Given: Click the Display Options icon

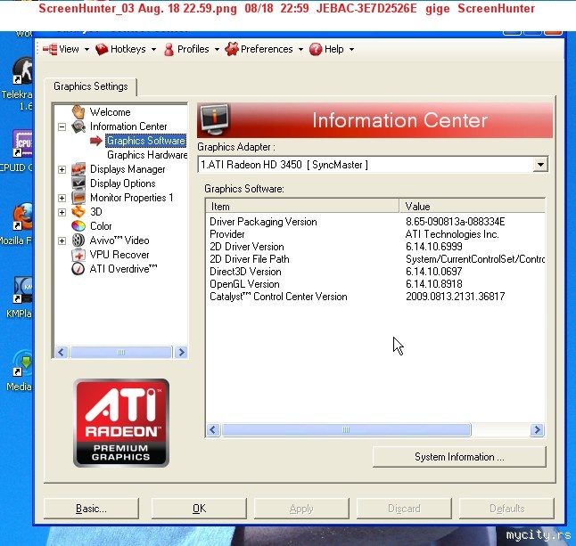Looking at the screenshot, I should (78, 183).
